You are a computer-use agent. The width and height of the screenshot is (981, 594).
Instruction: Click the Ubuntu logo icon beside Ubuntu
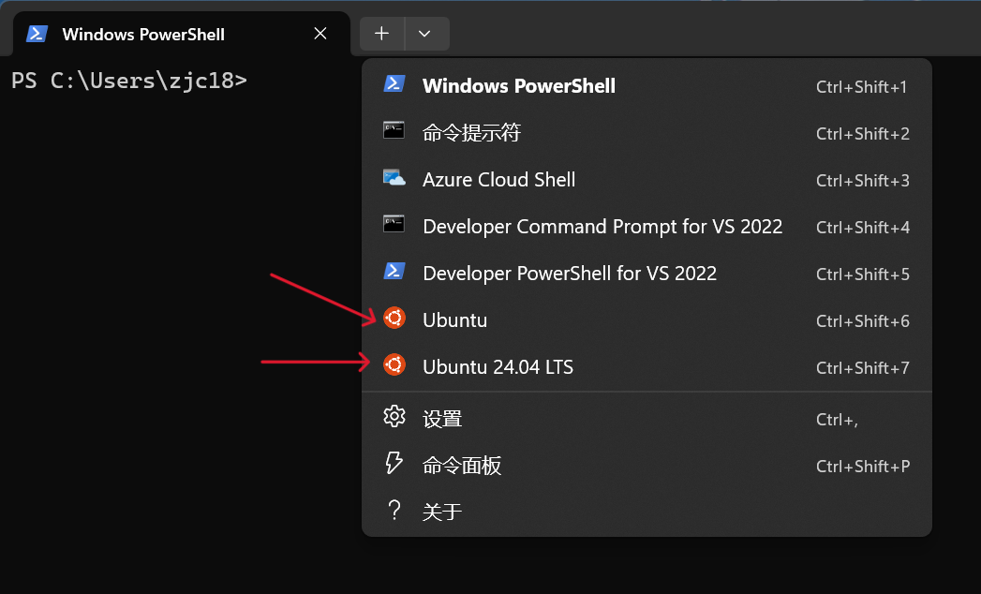pyautogui.click(x=394, y=319)
